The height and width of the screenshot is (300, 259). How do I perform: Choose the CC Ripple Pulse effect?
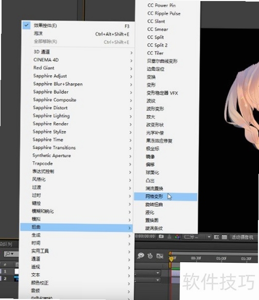pos(167,13)
